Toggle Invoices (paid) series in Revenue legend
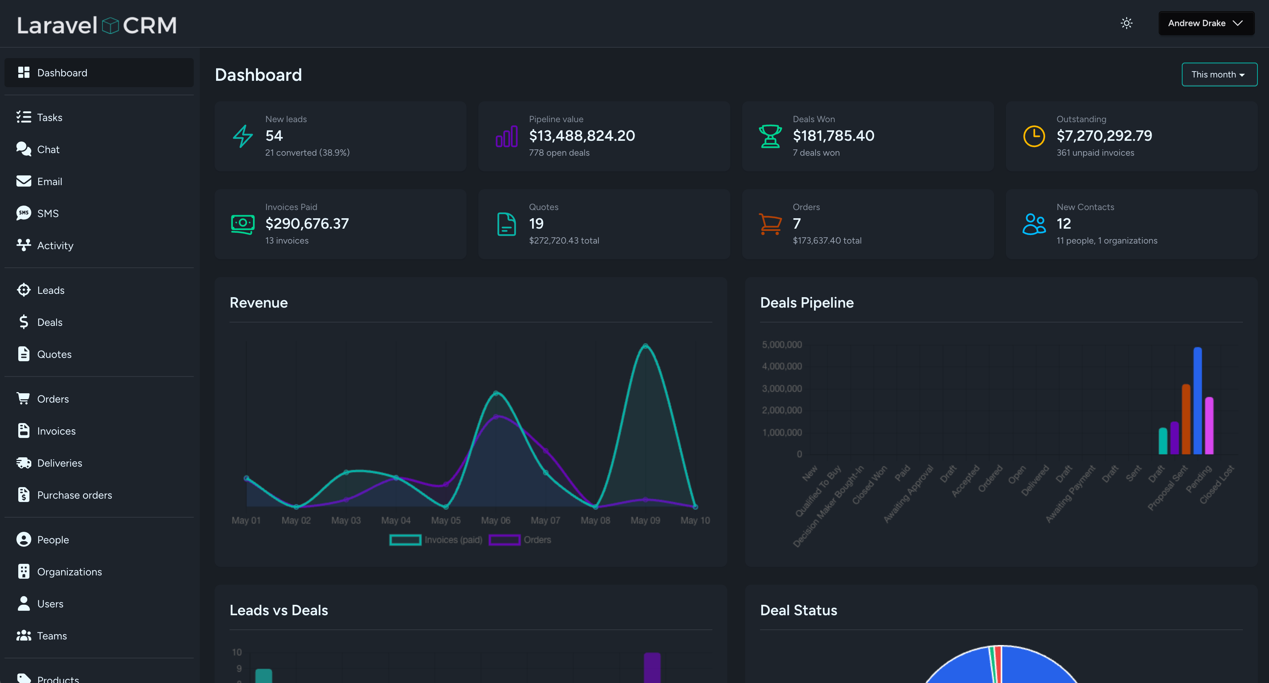Image resolution: width=1269 pixels, height=683 pixels. point(436,540)
